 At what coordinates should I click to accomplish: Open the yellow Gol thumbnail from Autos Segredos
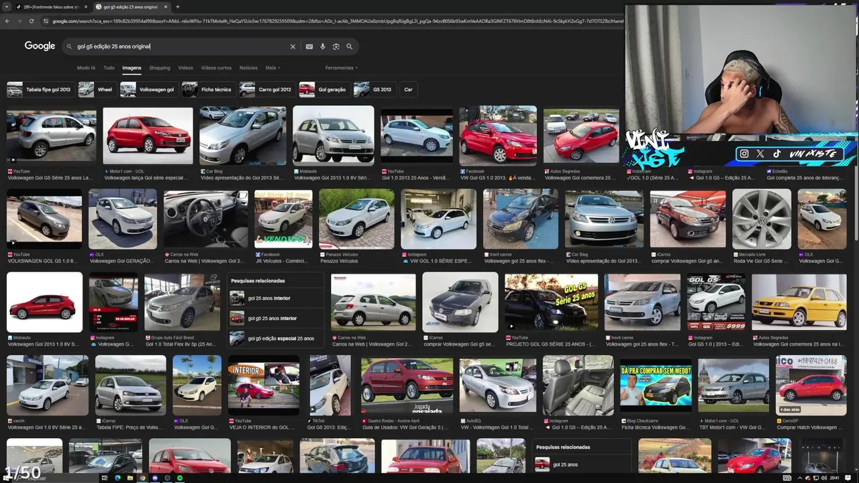coord(799,303)
